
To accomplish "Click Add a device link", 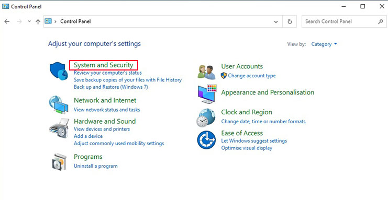I will click(x=88, y=136).
